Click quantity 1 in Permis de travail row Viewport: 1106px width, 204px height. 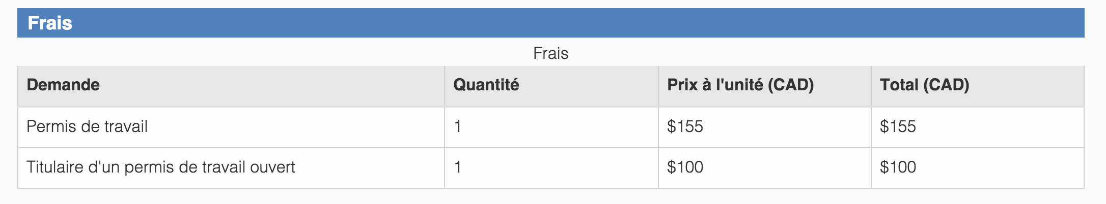458,126
